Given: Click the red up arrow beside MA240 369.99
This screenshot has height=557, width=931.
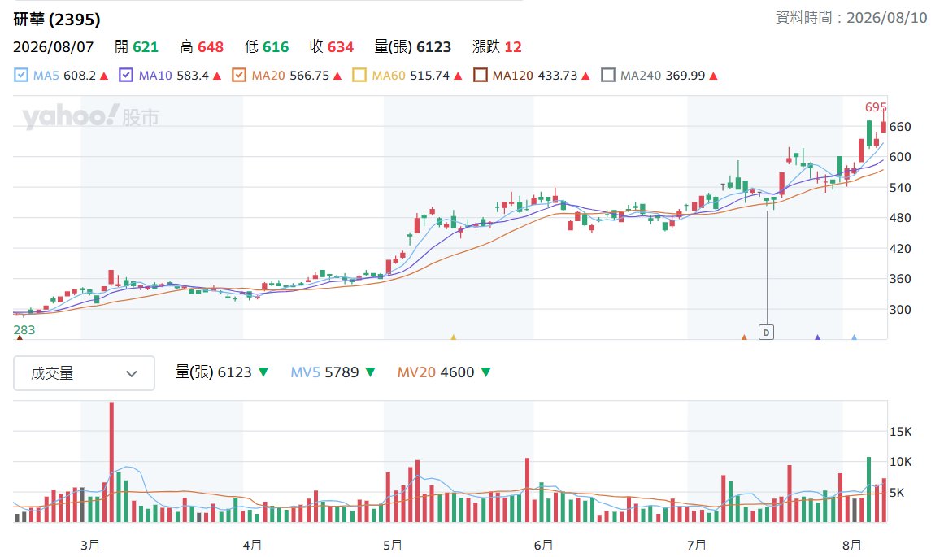Looking at the screenshot, I should pyautogui.click(x=714, y=76).
